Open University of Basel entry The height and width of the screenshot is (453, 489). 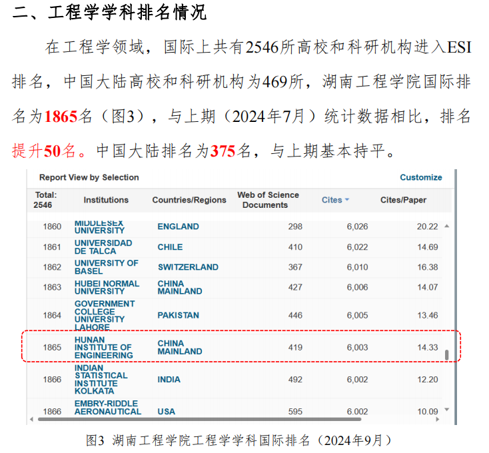[106, 266]
